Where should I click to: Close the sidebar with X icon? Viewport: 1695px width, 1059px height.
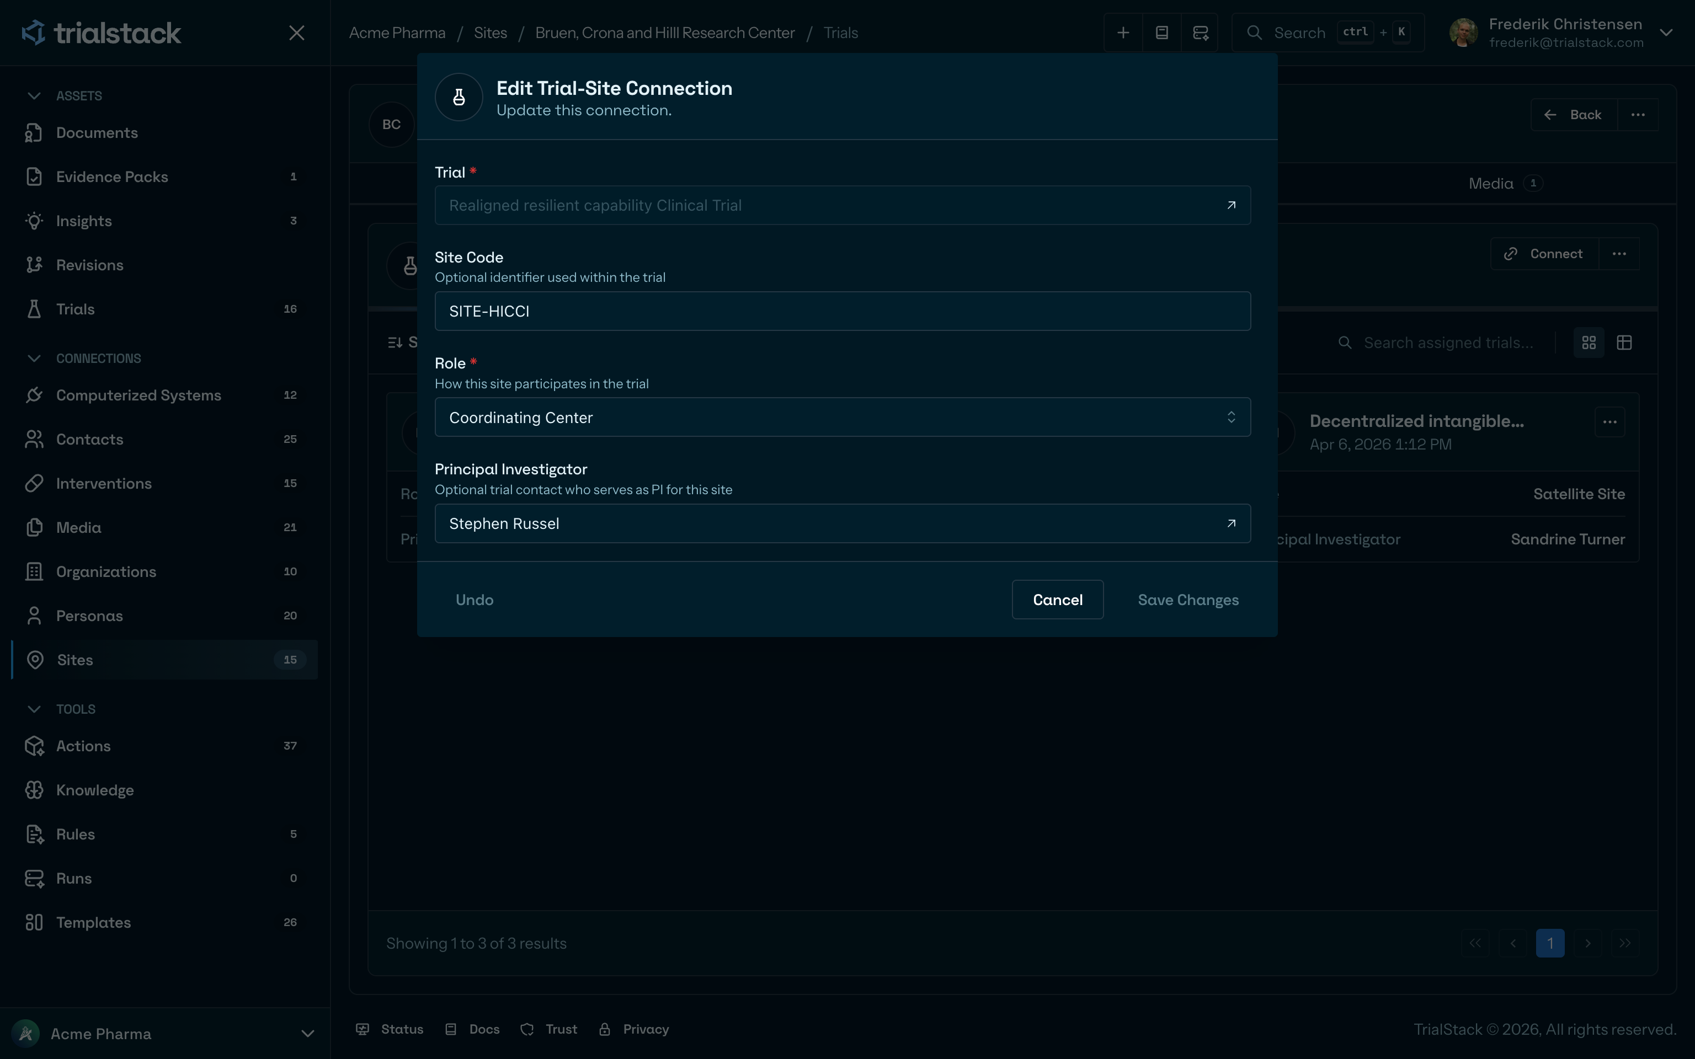pyautogui.click(x=297, y=33)
